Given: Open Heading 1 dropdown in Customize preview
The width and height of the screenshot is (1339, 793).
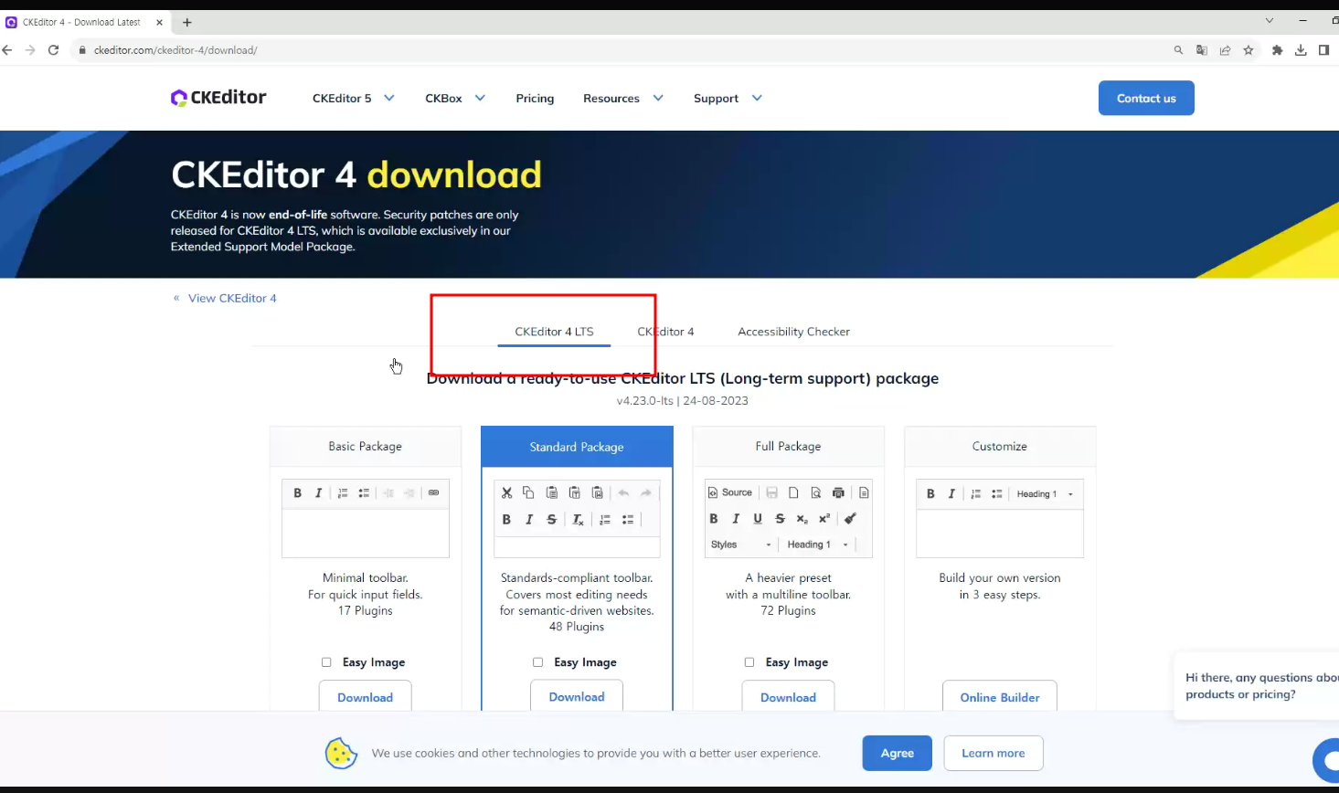Looking at the screenshot, I should click(x=1046, y=494).
